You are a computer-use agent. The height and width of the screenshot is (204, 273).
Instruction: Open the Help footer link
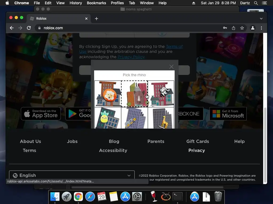239,141
